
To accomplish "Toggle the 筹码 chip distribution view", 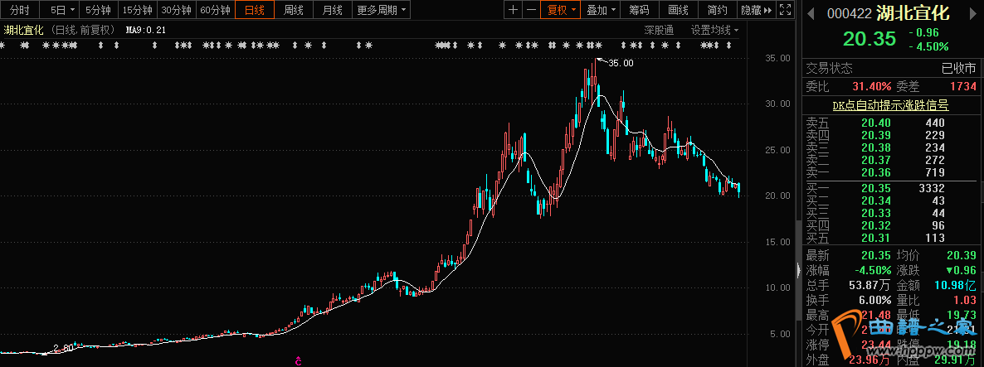I will coord(639,10).
